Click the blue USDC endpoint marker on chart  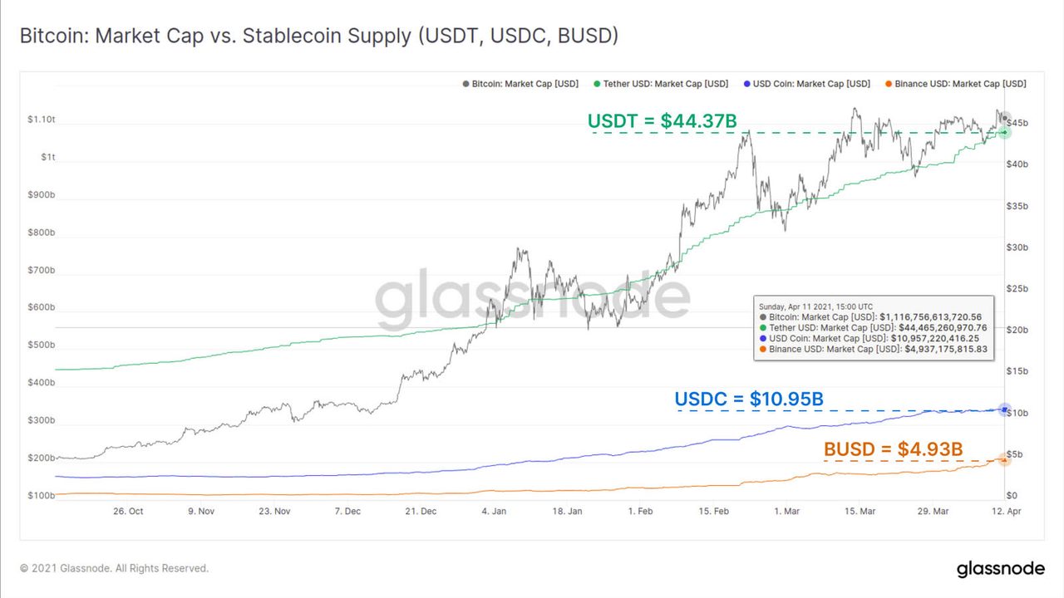(1004, 409)
